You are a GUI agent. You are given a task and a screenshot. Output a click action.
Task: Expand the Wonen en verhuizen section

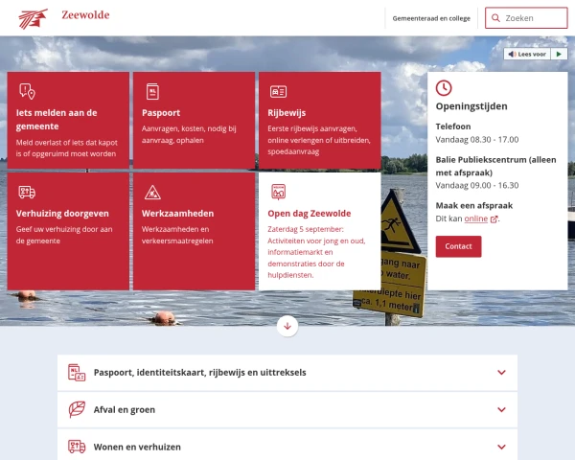click(x=287, y=445)
